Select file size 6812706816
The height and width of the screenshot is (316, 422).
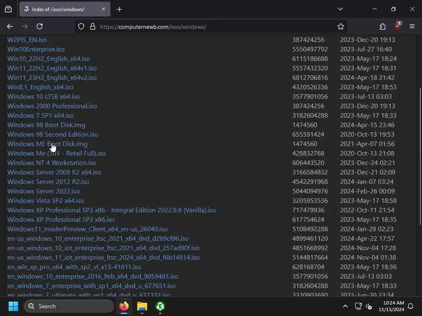tap(310, 78)
